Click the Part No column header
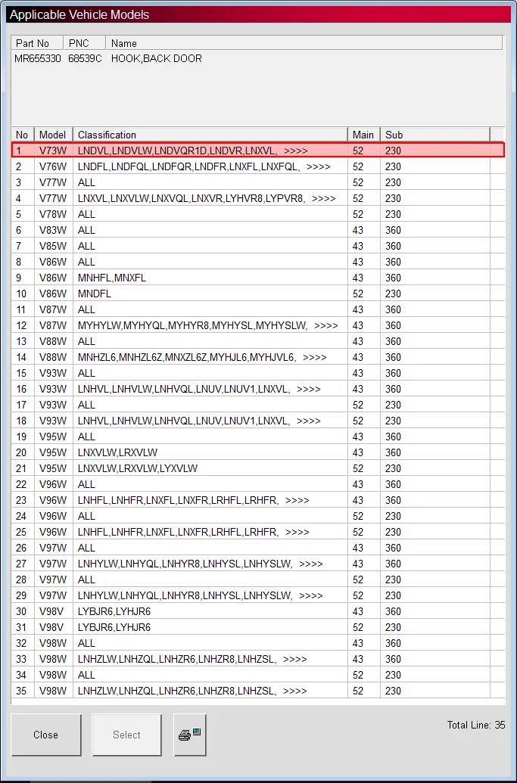517x783 pixels. 37,43
